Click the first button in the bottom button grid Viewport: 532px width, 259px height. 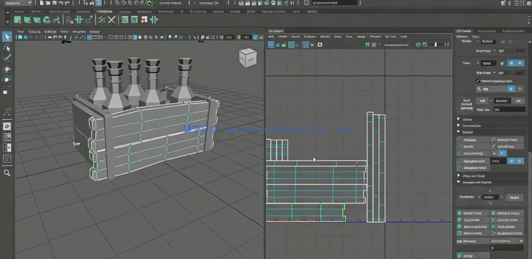tap(473, 213)
